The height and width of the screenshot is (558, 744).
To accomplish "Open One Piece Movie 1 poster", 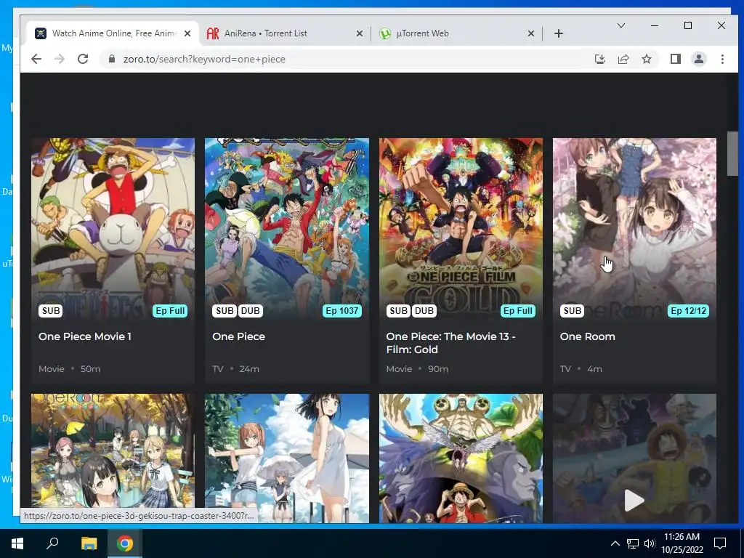I will (113, 229).
